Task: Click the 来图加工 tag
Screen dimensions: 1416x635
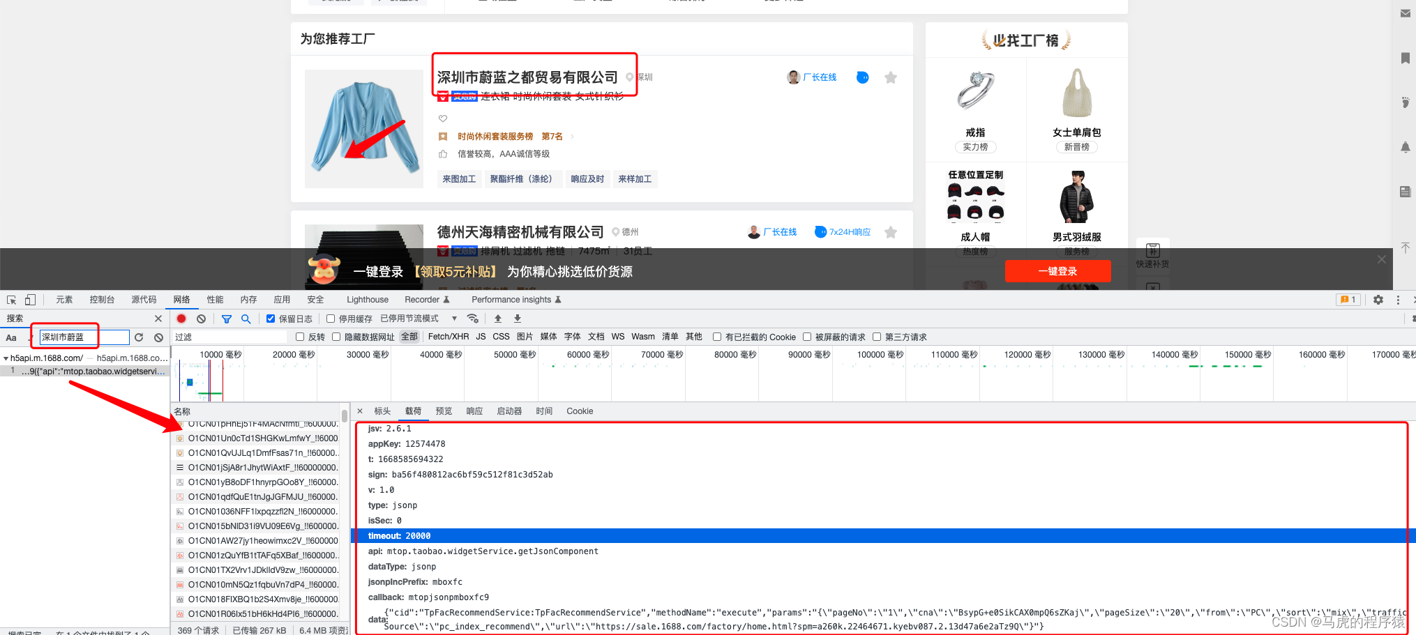Action: point(459,179)
